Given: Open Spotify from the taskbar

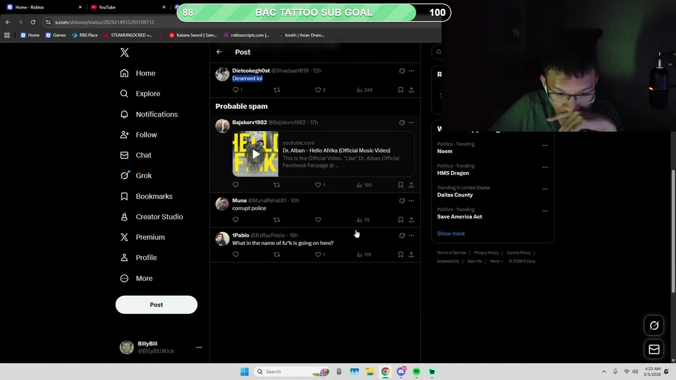Looking at the screenshot, I should point(416,372).
